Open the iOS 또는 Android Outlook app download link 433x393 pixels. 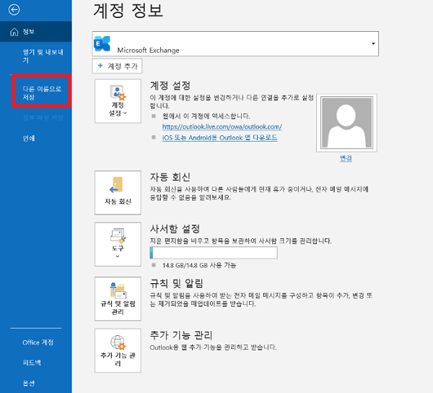click(219, 137)
